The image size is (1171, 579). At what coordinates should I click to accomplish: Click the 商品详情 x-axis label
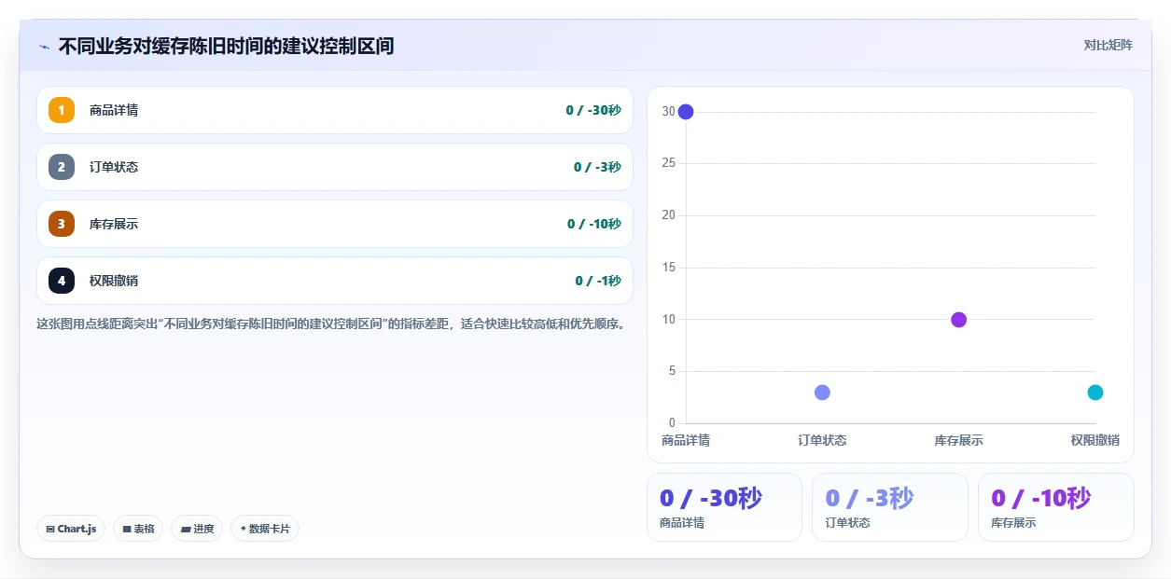[686, 440]
